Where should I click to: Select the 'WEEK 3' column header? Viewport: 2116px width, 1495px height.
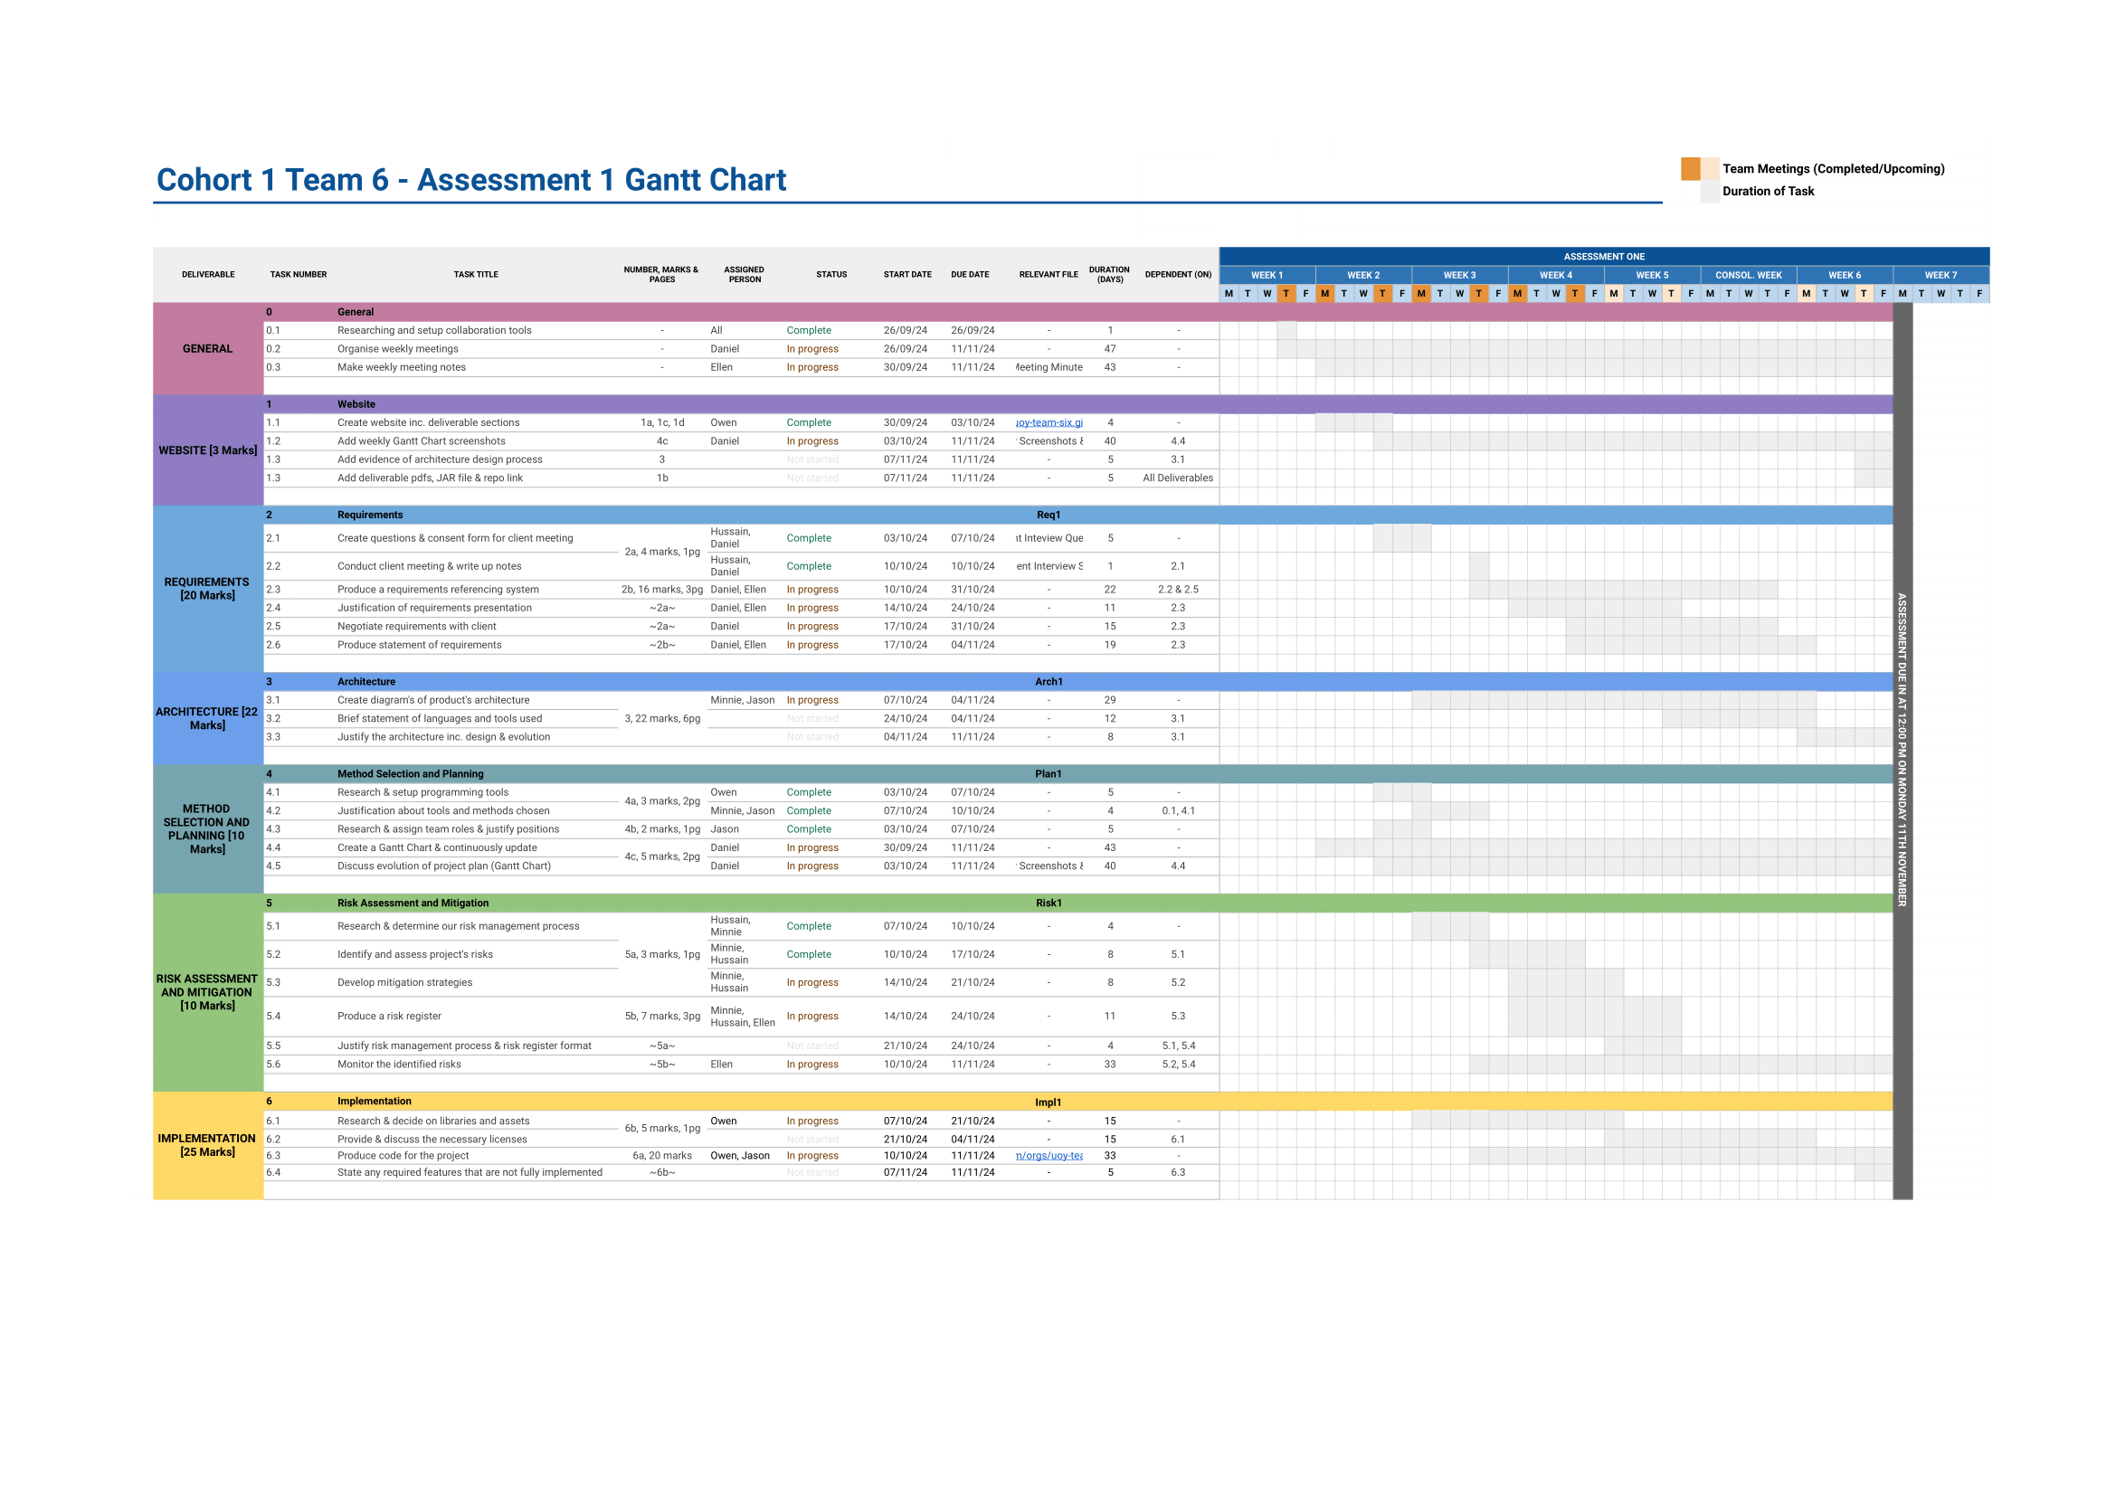tap(1460, 276)
